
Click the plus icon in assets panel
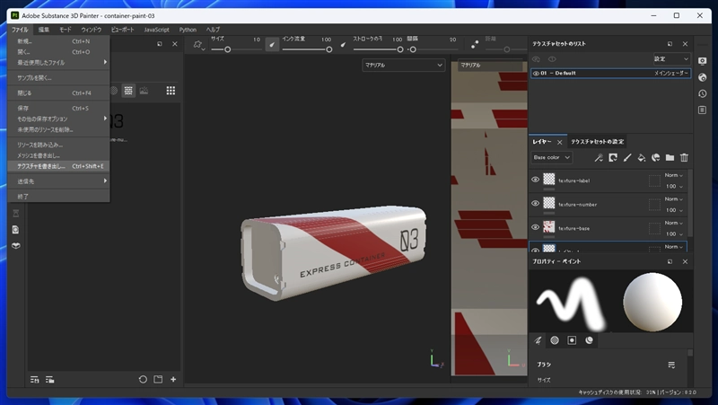tap(173, 379)
